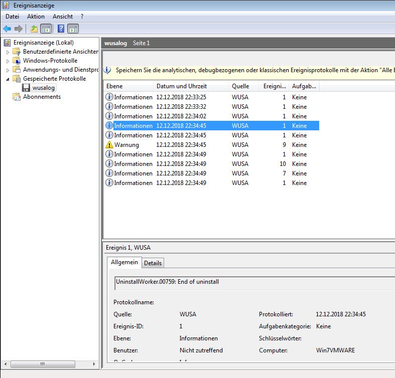Sort by Datum und Uhrzeit column
Image resolution: width=395 pixels, height=378 pixels.
pyautogui.click(x=181, y=86)
